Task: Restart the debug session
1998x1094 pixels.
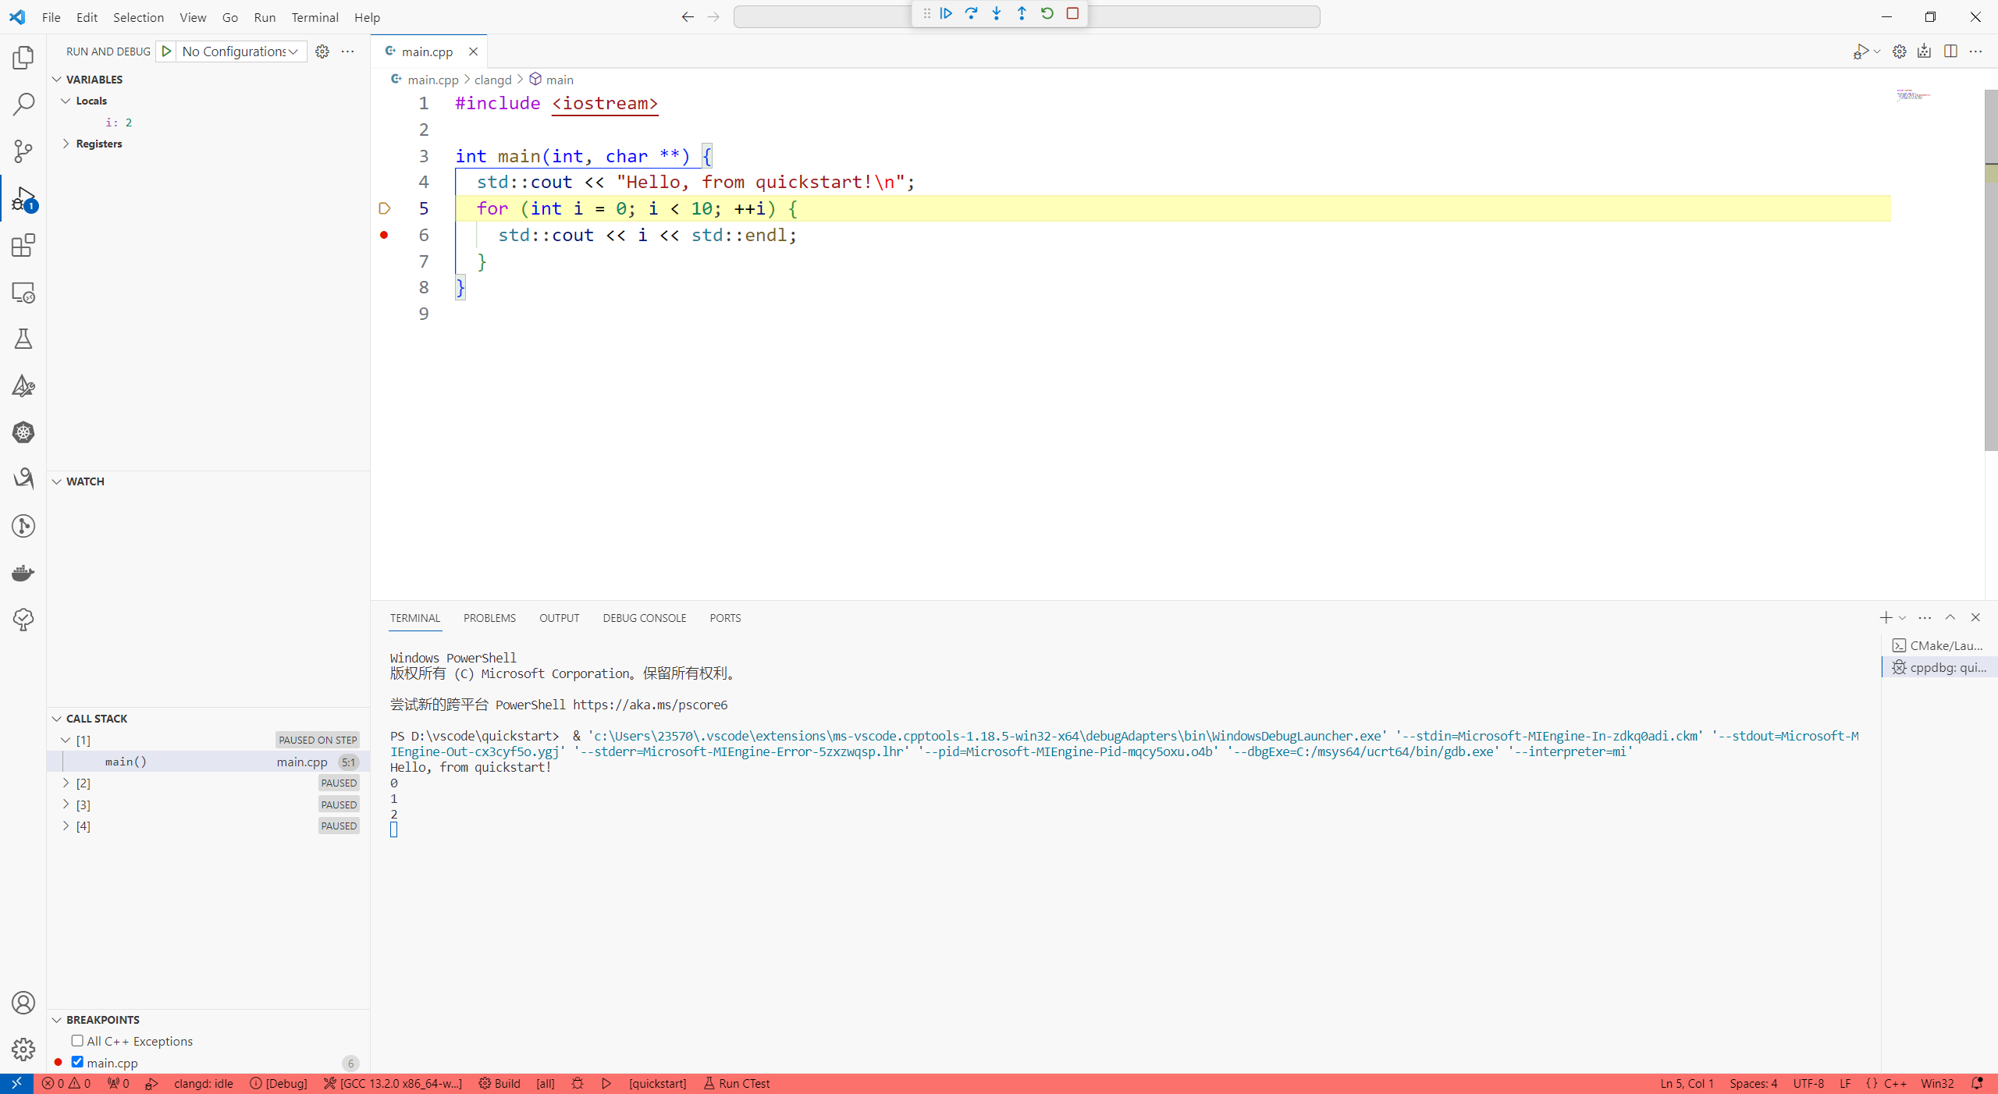Action: (x=1047, y=13)
